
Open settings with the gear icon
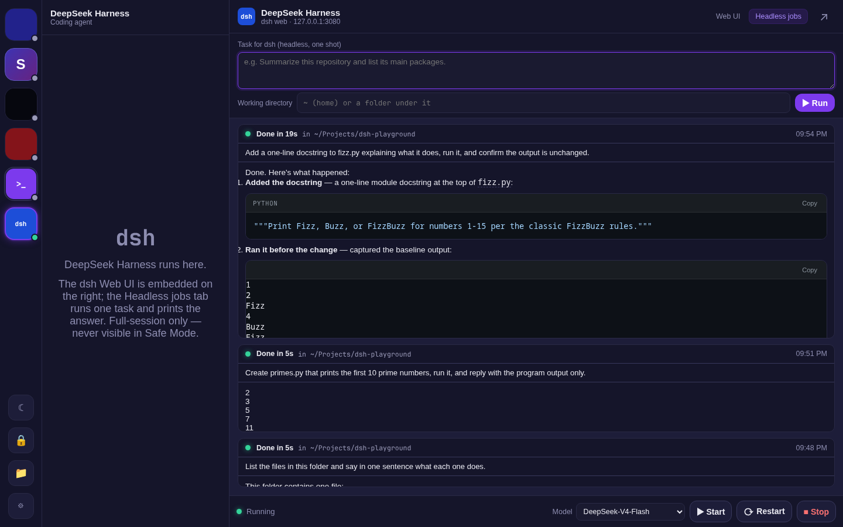tap(21, 506)
